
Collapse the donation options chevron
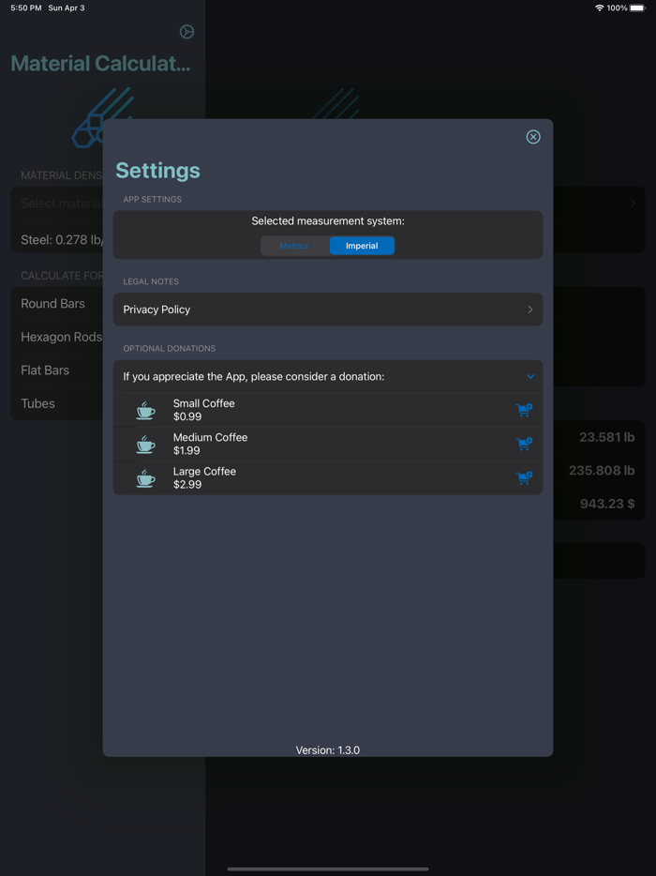tap(530, 376)
